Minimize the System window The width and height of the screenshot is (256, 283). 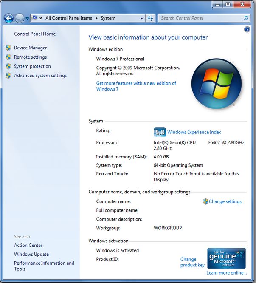[218, 4]
